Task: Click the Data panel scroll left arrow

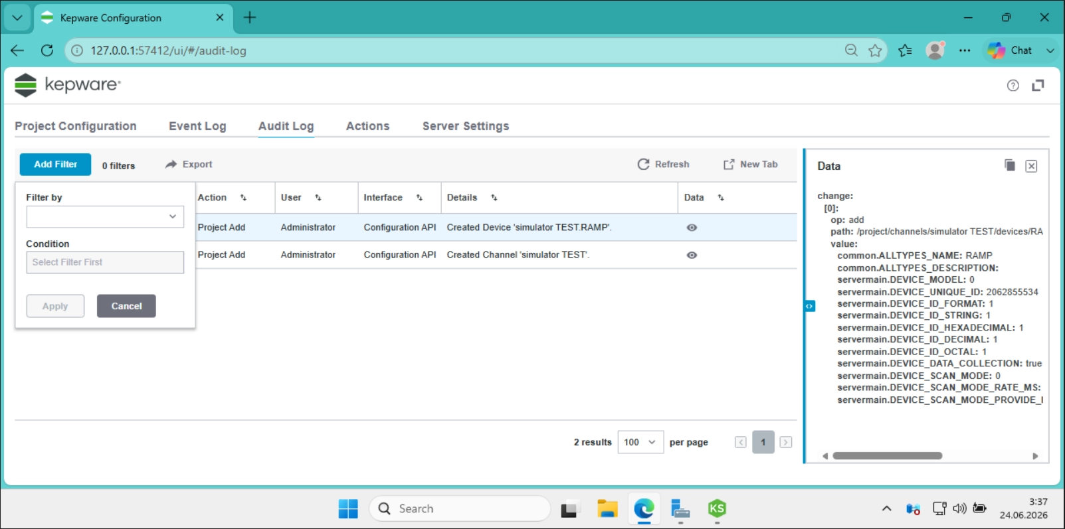Action: pos(825,456)
